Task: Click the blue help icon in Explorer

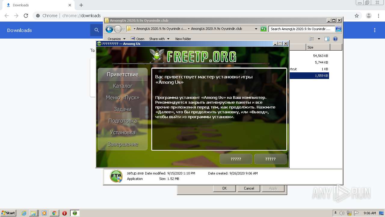Action: [x=335, y=39]
